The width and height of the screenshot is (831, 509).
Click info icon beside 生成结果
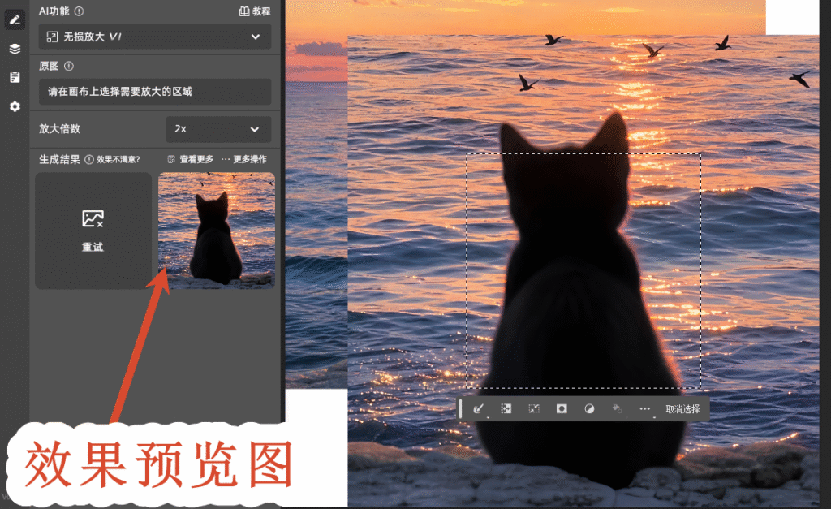(89, 159)
